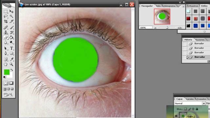Select the Move tool

point(11,11)
